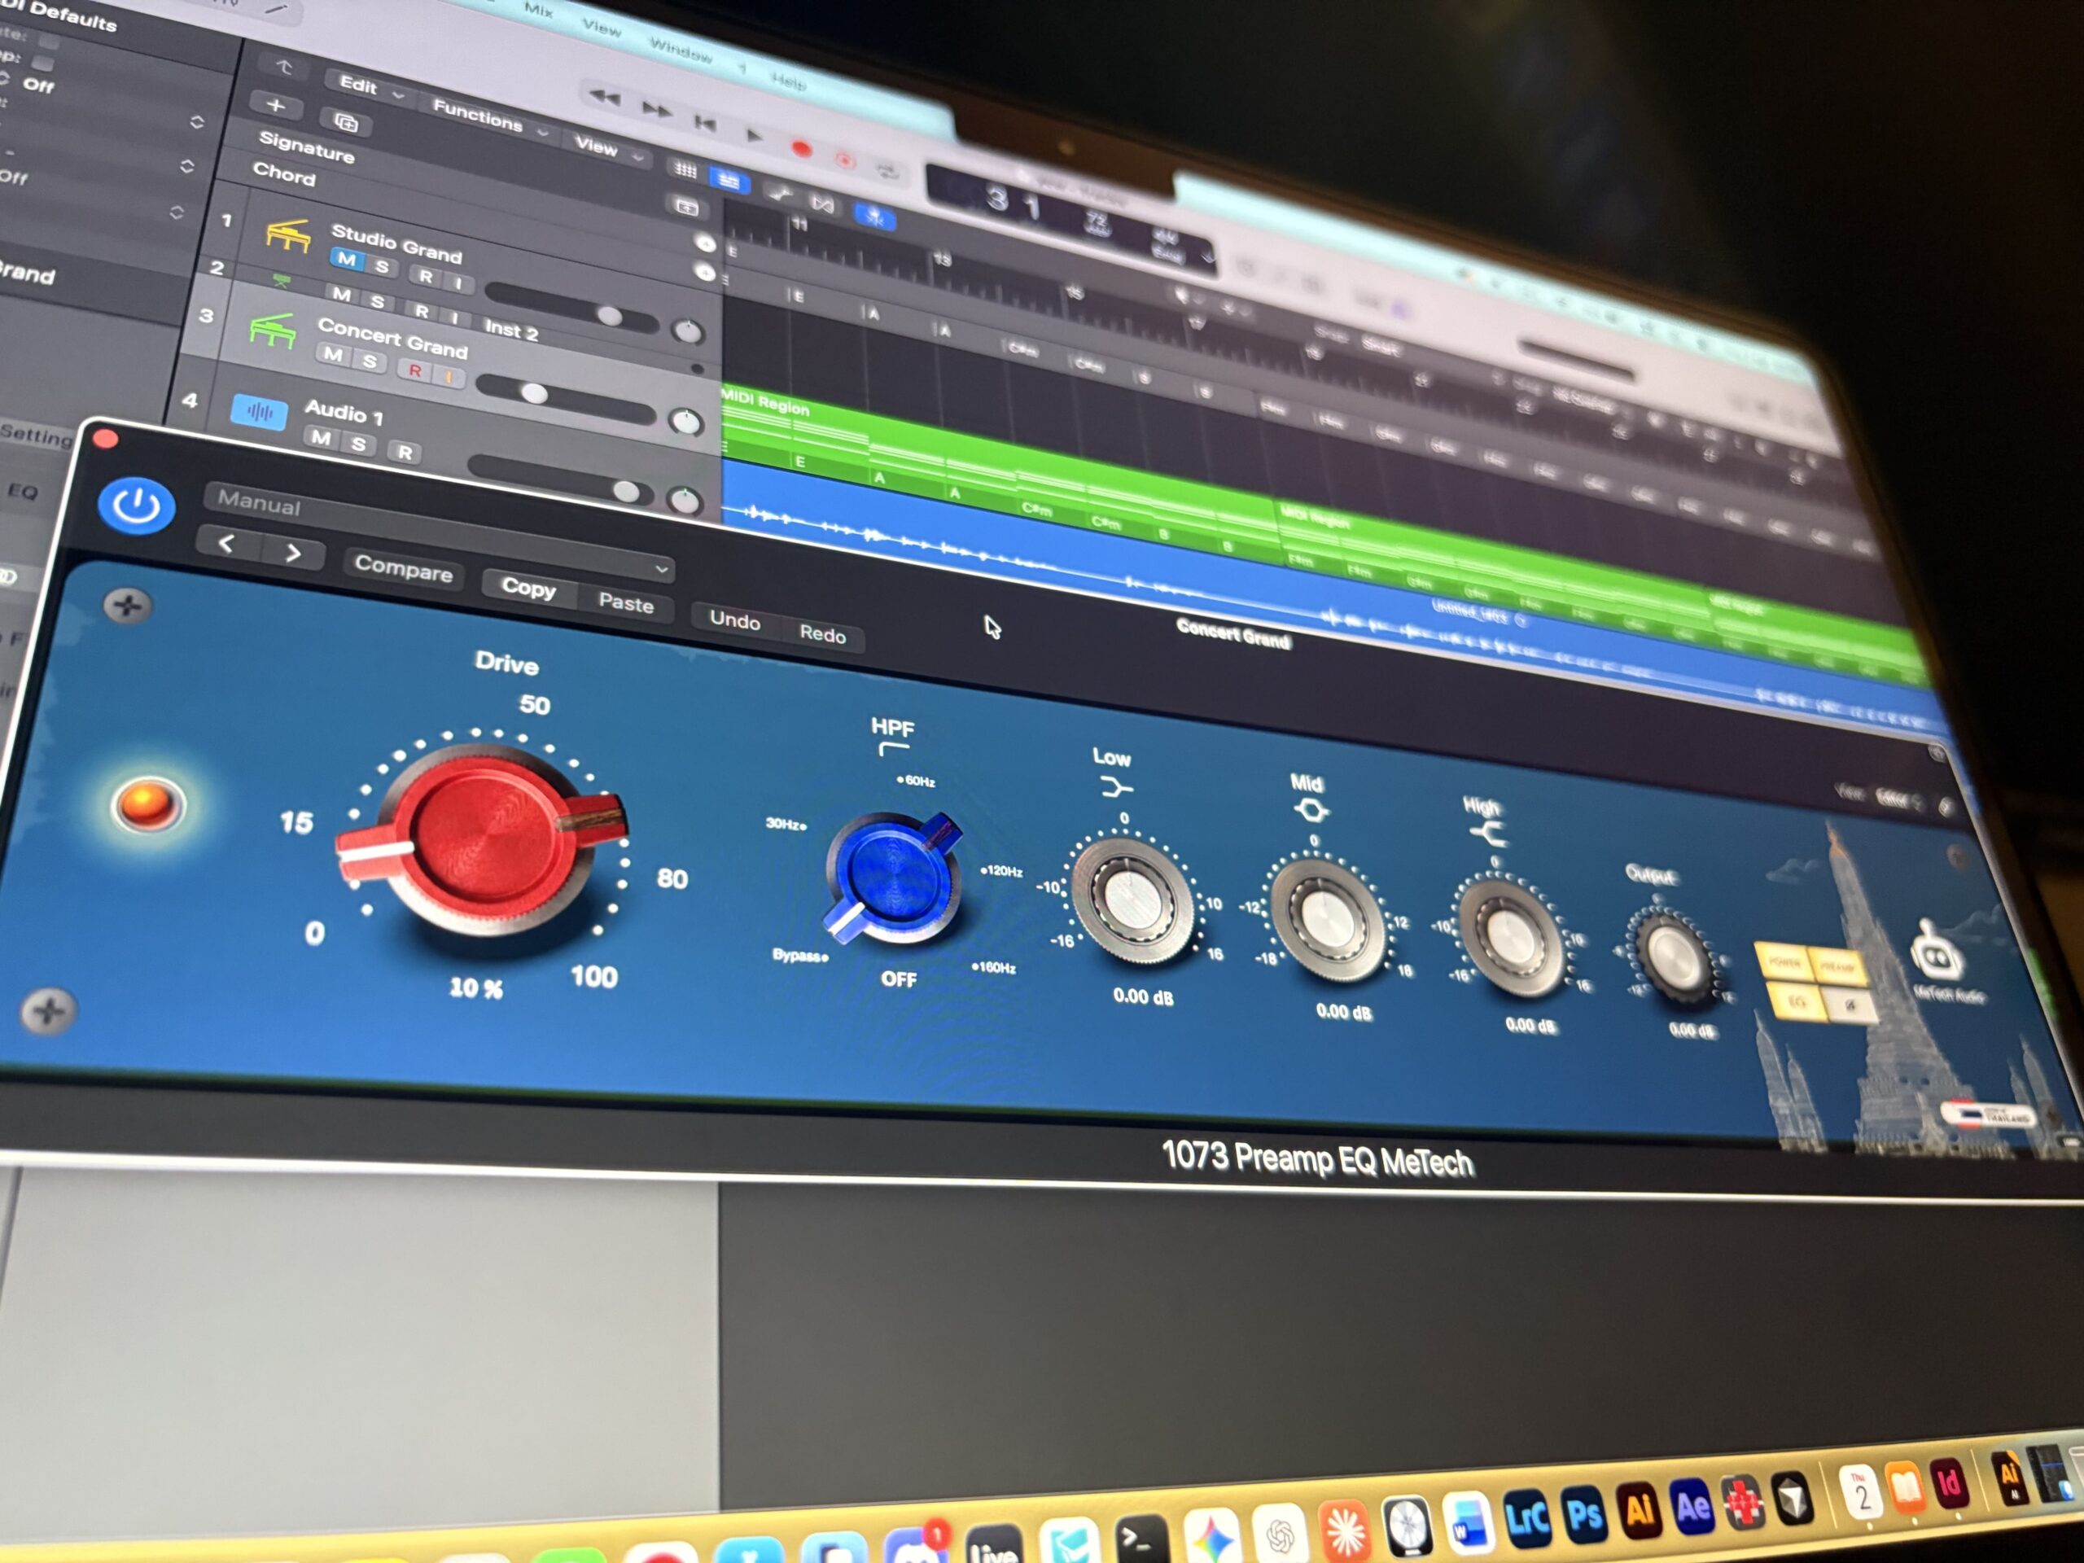Click the highlighted blue list view icon

coord(729,179)
